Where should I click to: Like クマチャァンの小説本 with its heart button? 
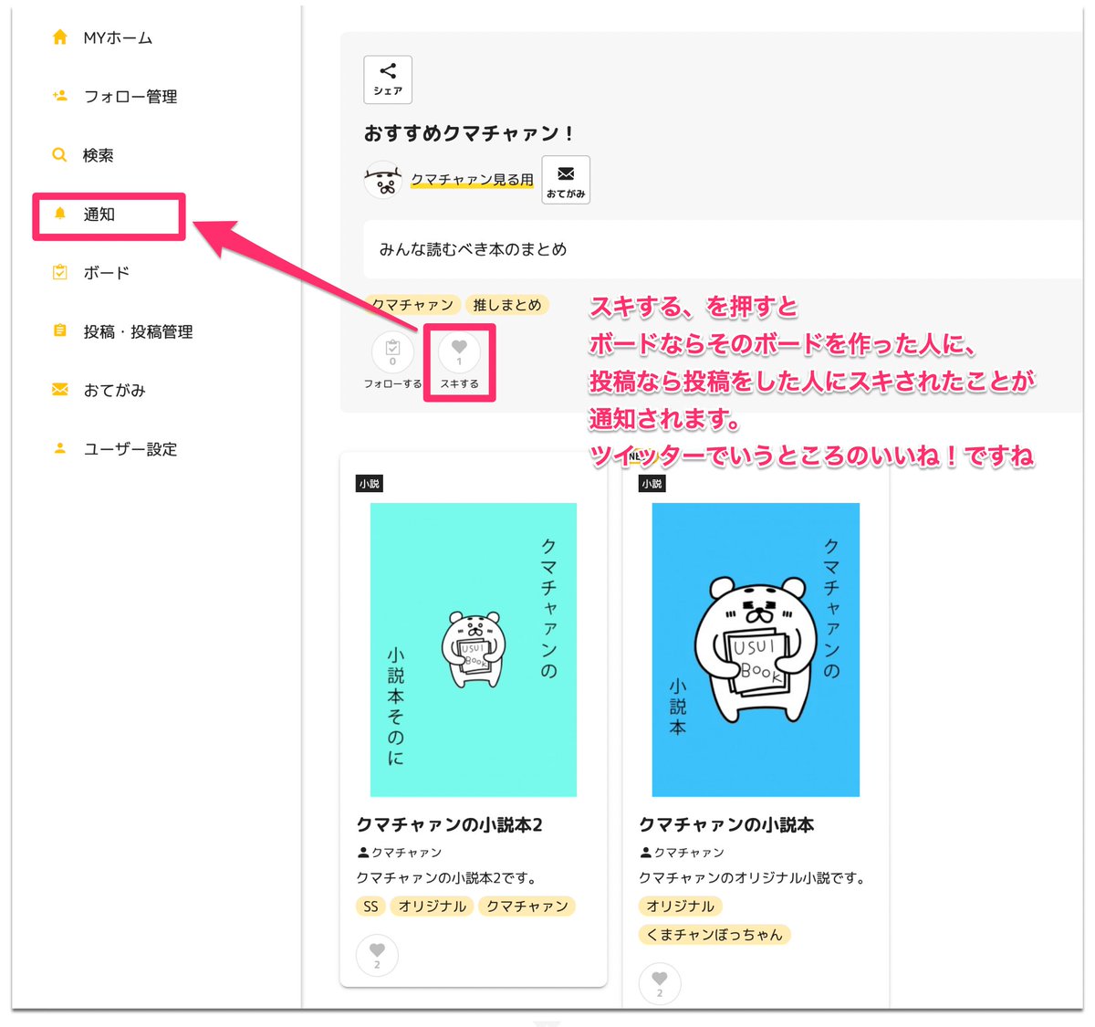pos(660,983)
